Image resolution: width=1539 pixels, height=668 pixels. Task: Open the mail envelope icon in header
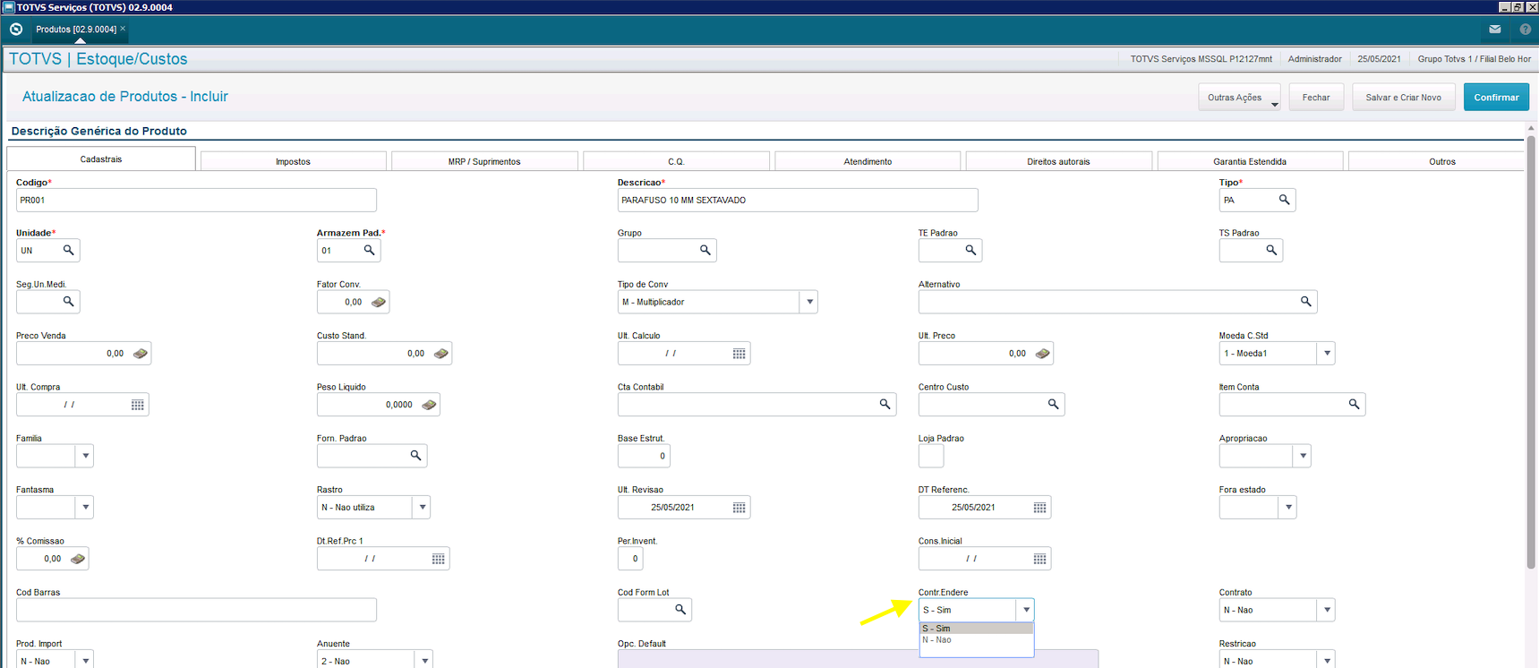point(1495,30)
